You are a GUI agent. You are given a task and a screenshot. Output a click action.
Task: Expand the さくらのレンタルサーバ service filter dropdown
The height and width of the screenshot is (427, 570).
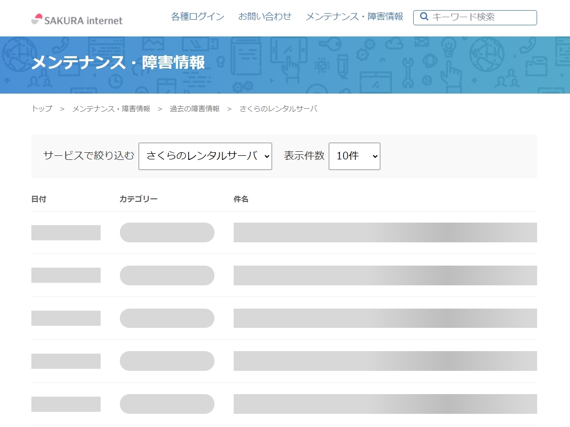click(205, 156)
